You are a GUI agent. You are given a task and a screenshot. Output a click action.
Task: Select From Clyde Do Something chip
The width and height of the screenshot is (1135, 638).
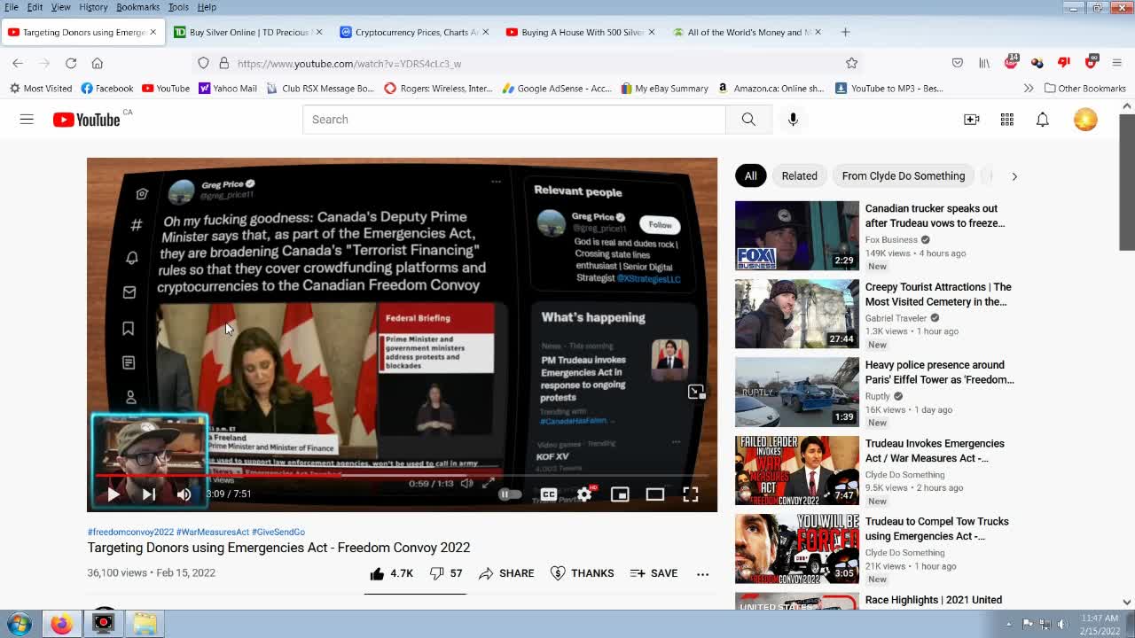point(903,175)
